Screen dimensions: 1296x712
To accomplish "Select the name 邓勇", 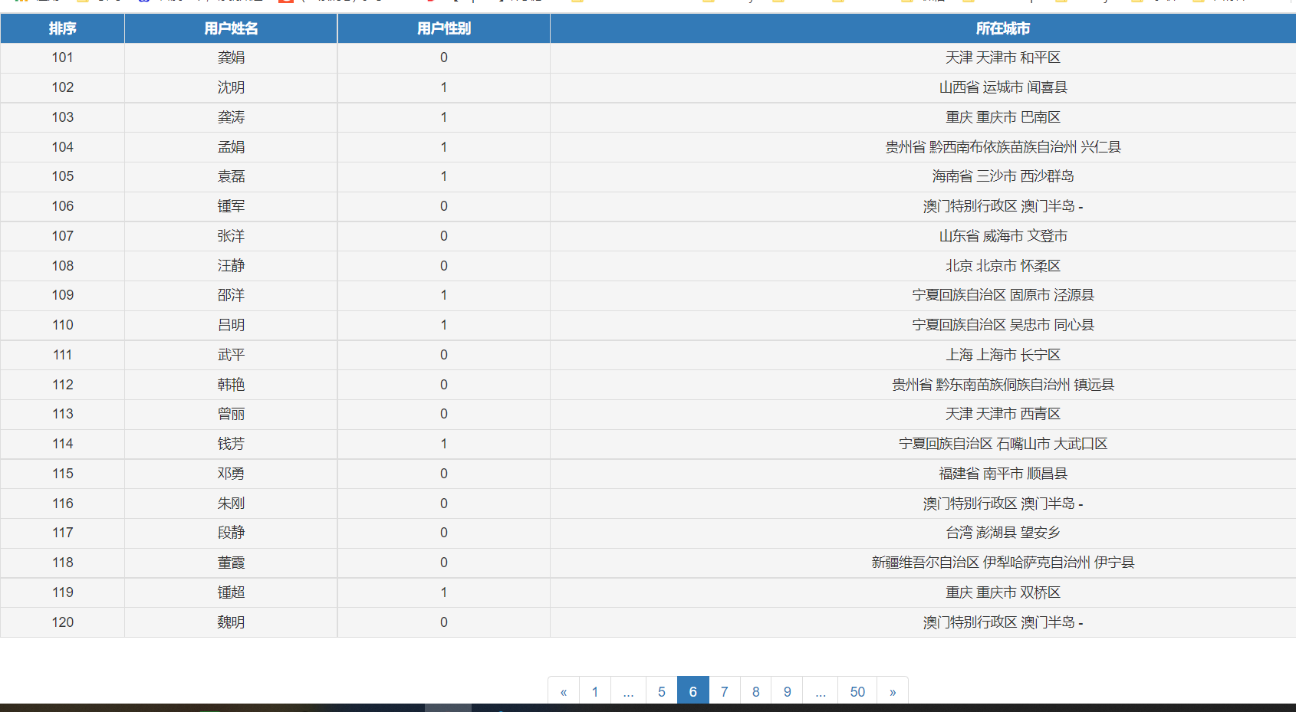I will 231,474.
